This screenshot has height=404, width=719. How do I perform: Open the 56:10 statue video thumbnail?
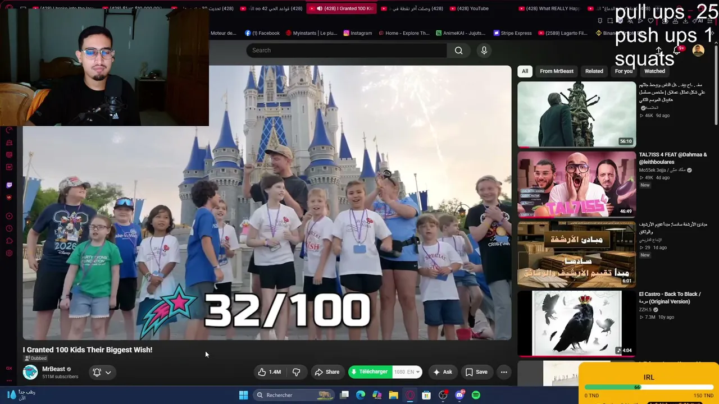(577, 114)
